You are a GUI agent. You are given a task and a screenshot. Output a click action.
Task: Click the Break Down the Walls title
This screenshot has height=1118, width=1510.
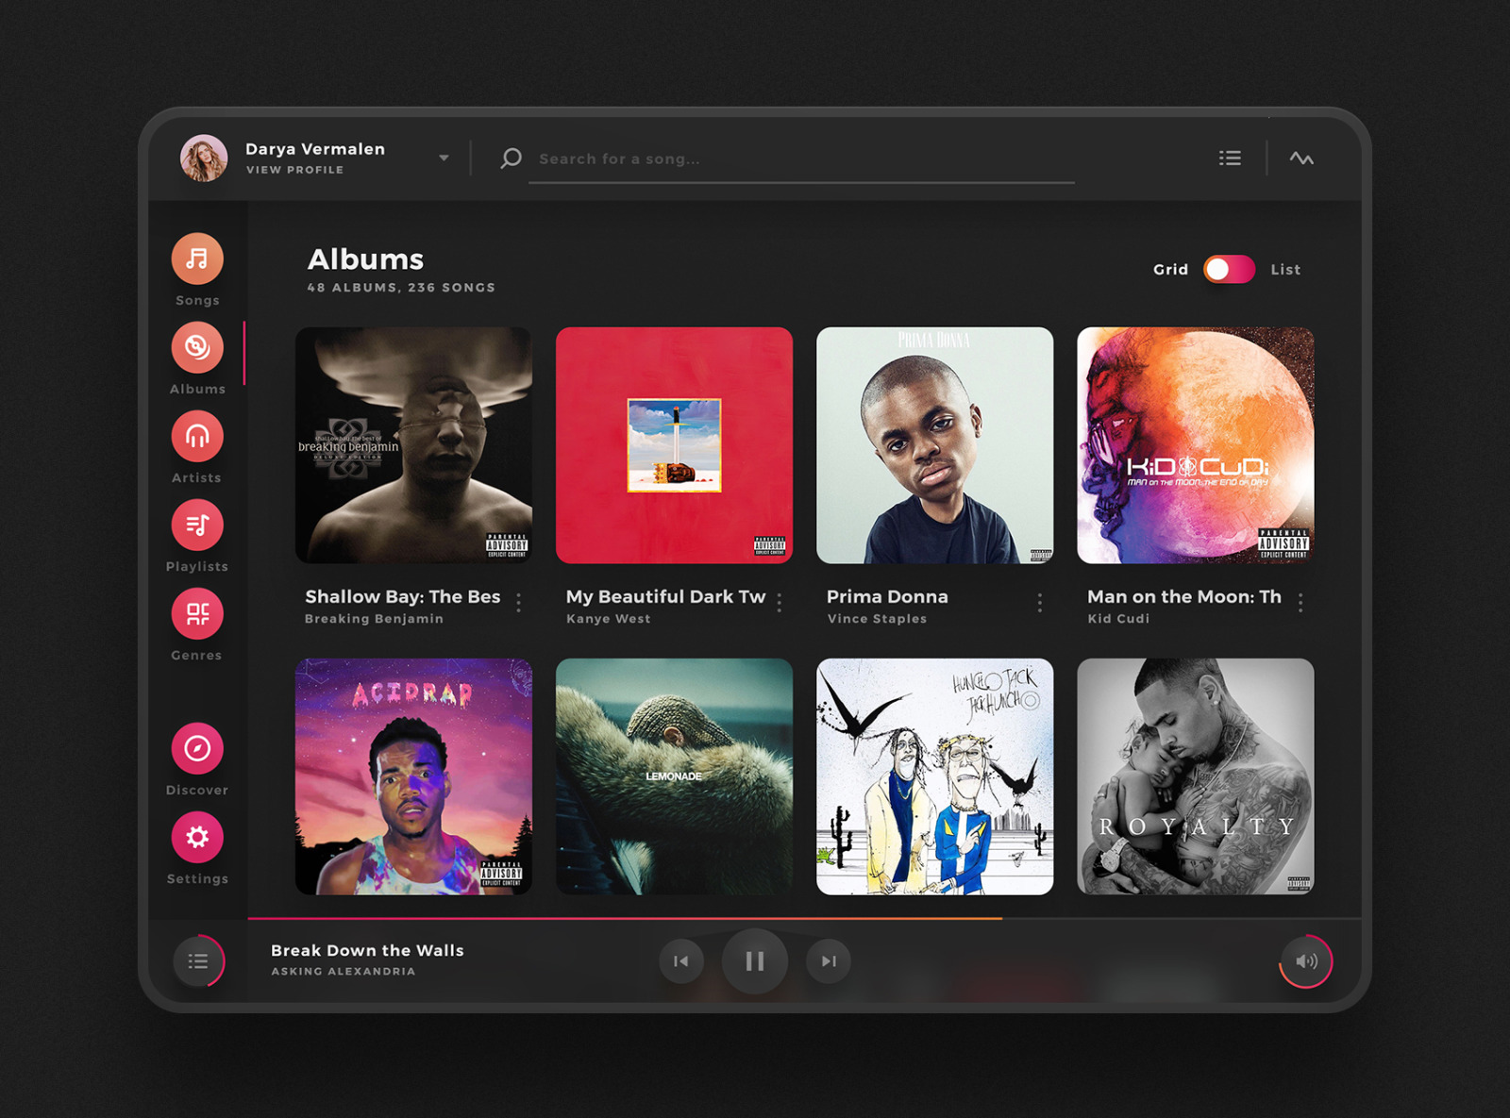(367, 950)
